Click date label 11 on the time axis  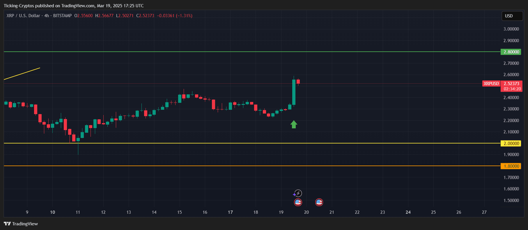[x=78, y=212]
